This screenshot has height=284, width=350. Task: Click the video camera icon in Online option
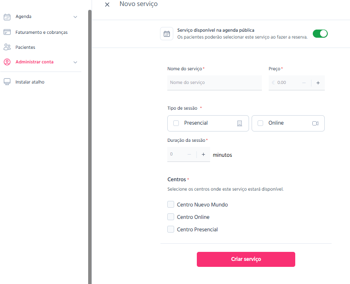coord(315,123)
